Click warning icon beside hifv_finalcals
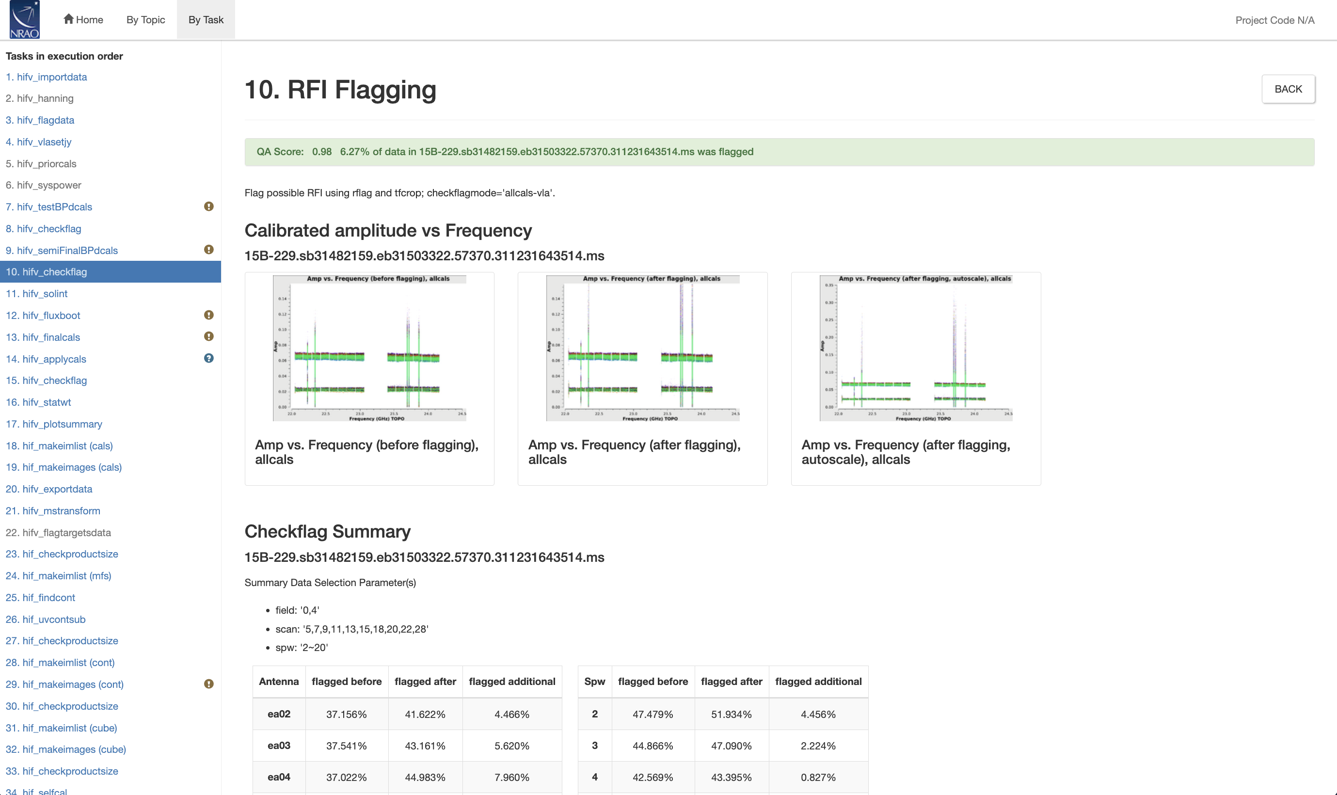Screen dimensions: 1337x795 click(x=209, y=336)
